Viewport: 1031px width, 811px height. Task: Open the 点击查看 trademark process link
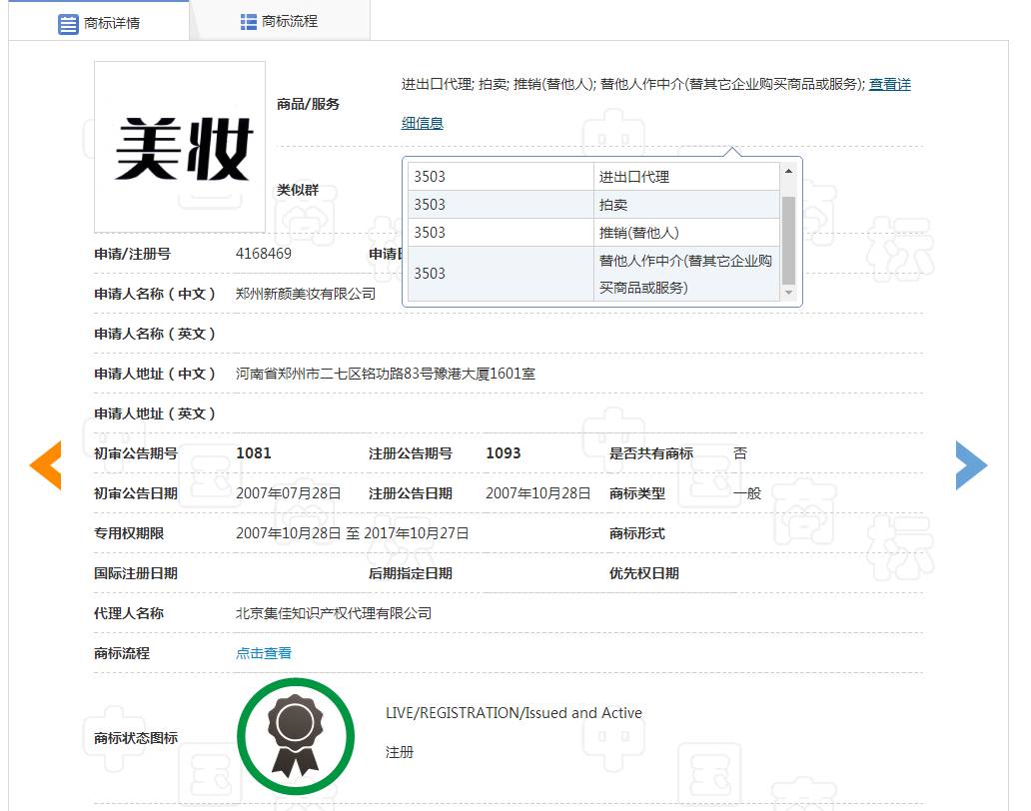(x=264, y=653)
